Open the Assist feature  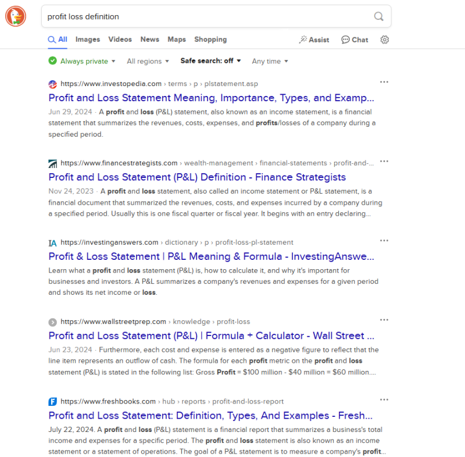point(314,40)
